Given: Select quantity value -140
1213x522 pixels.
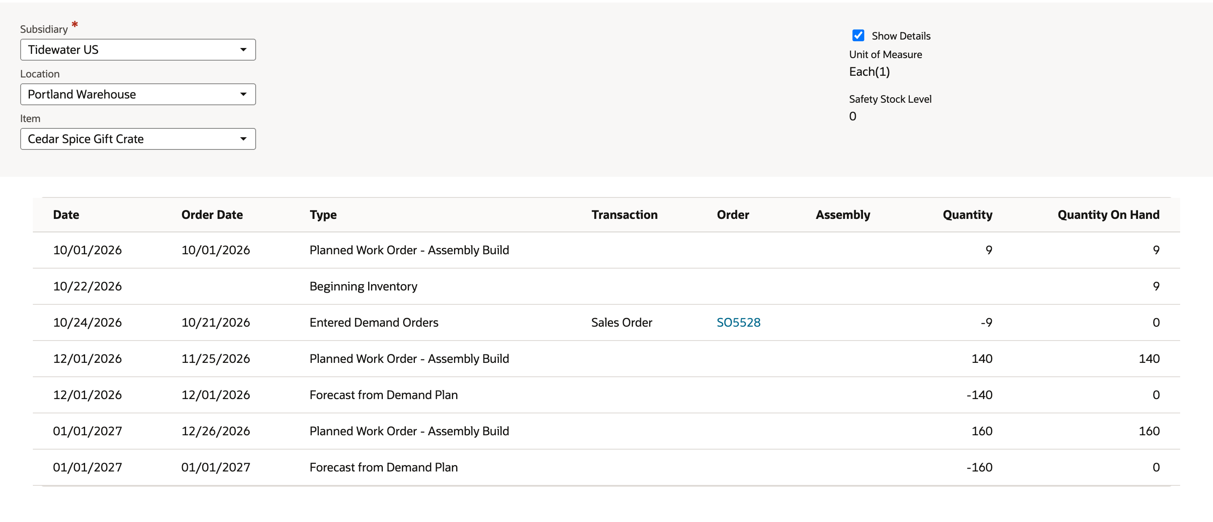Looking at the screenshot, I should pyautogui.click(x=979, y=395).
